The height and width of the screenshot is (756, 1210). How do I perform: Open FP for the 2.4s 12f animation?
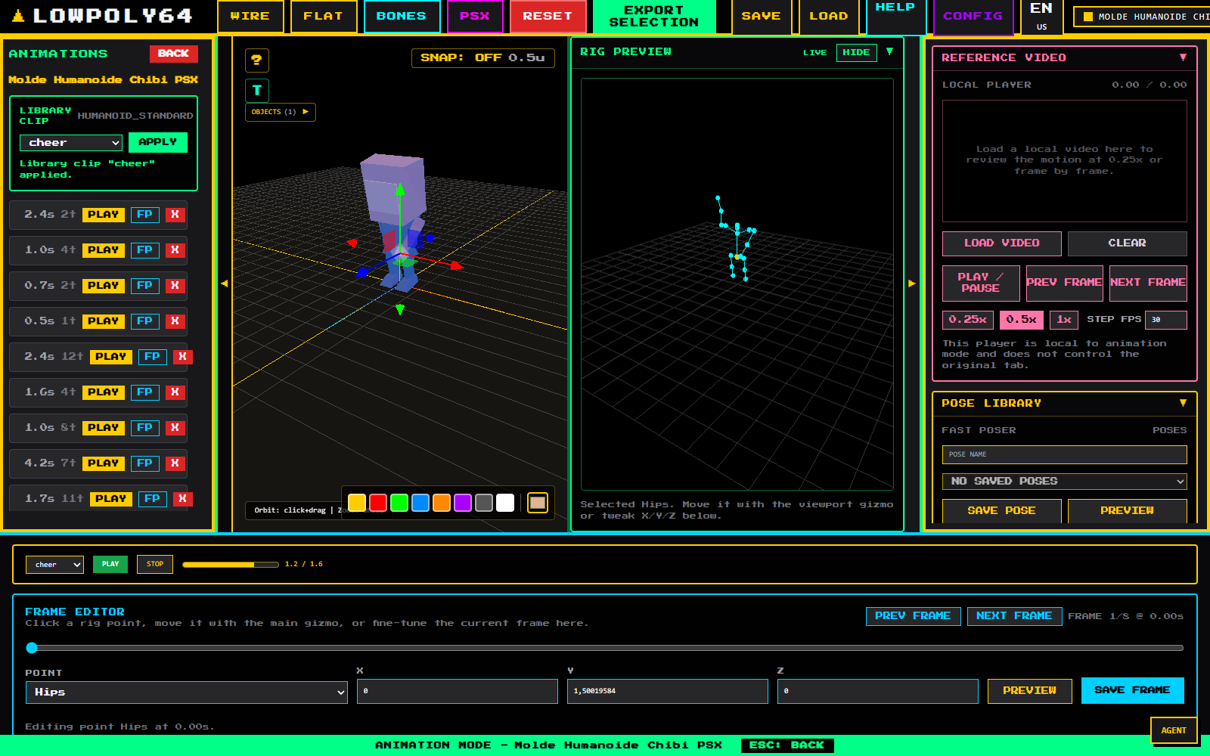(152, 357)
